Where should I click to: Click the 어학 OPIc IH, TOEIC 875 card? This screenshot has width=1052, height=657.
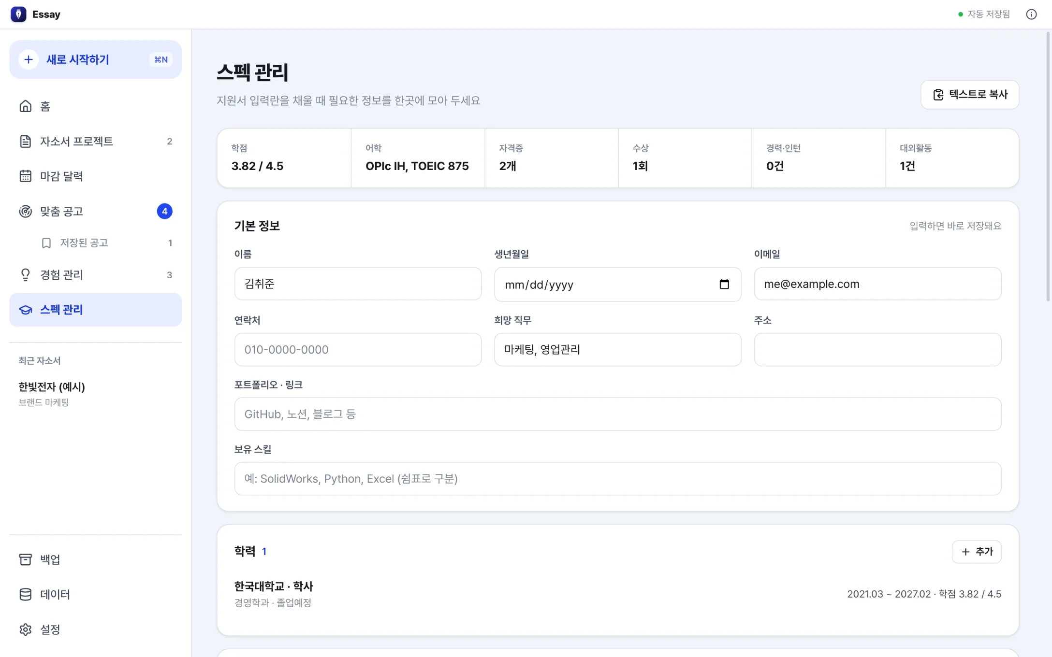418,158
